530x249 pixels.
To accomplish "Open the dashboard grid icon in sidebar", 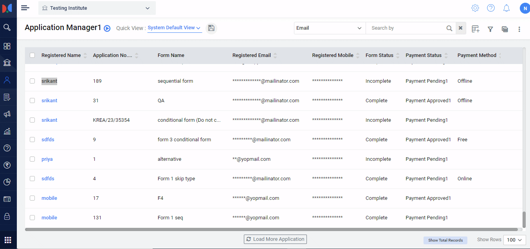I will [x=7, y=46].
